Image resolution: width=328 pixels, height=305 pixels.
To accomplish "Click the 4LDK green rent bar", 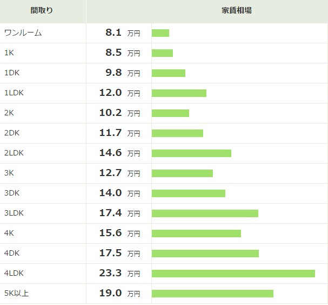I will 233,274.
